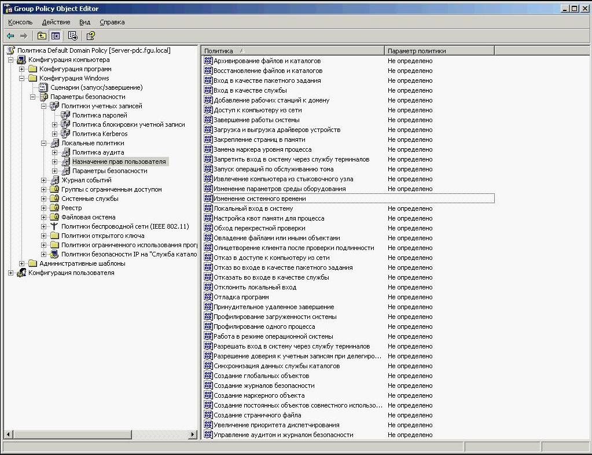
Task: Expand the Конфигурация пользователя node
Action: click(x=11, y=273)
